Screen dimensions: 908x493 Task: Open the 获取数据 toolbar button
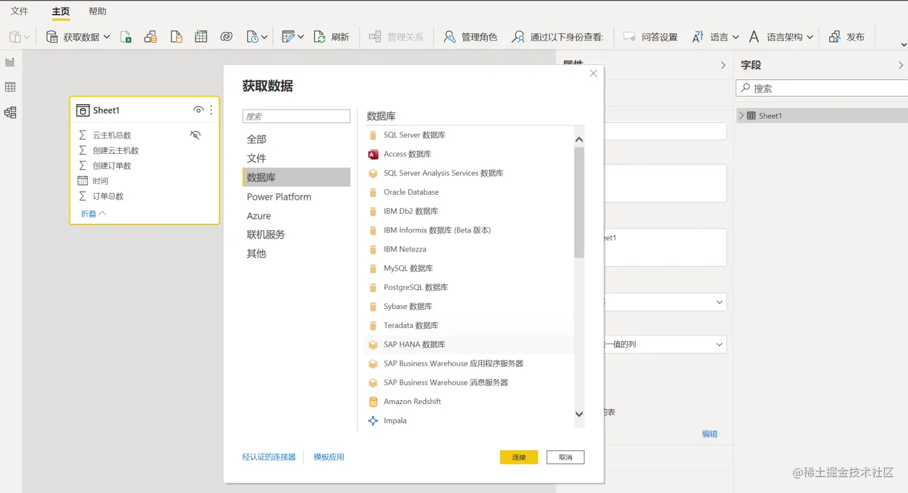pos(73,37)
